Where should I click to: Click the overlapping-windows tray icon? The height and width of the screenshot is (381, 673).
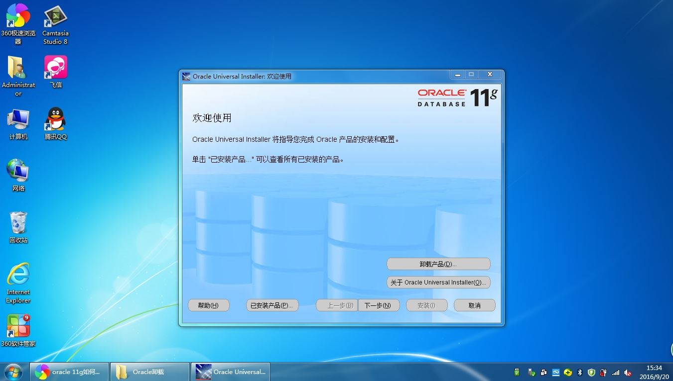[543, 373]
